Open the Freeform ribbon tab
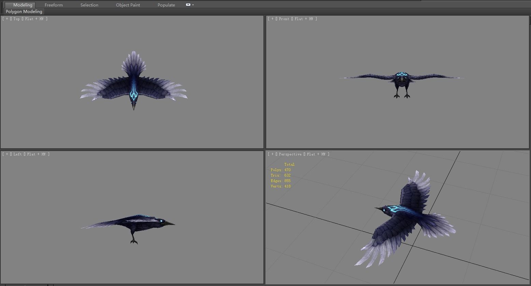Viewport: 531px width, 286px height. [54, 5]
